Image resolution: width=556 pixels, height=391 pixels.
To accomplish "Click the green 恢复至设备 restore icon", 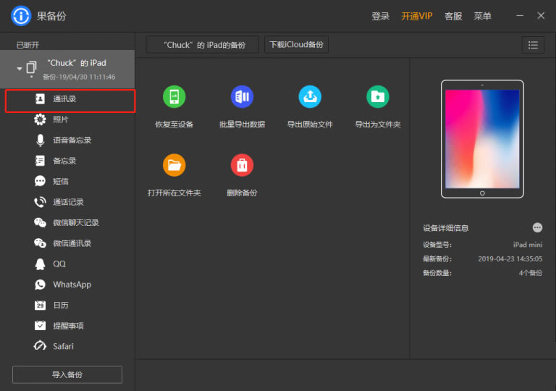I will pos(174,97).
